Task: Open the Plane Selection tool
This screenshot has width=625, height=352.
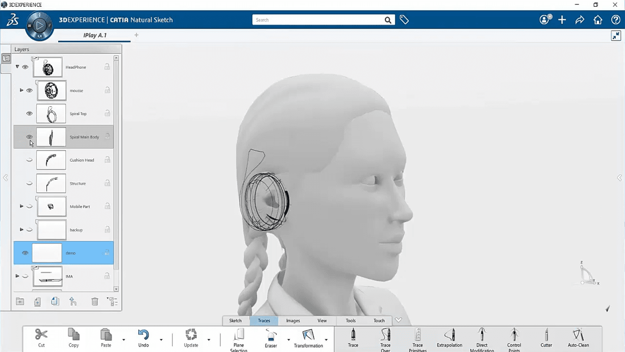Action: 239,335
